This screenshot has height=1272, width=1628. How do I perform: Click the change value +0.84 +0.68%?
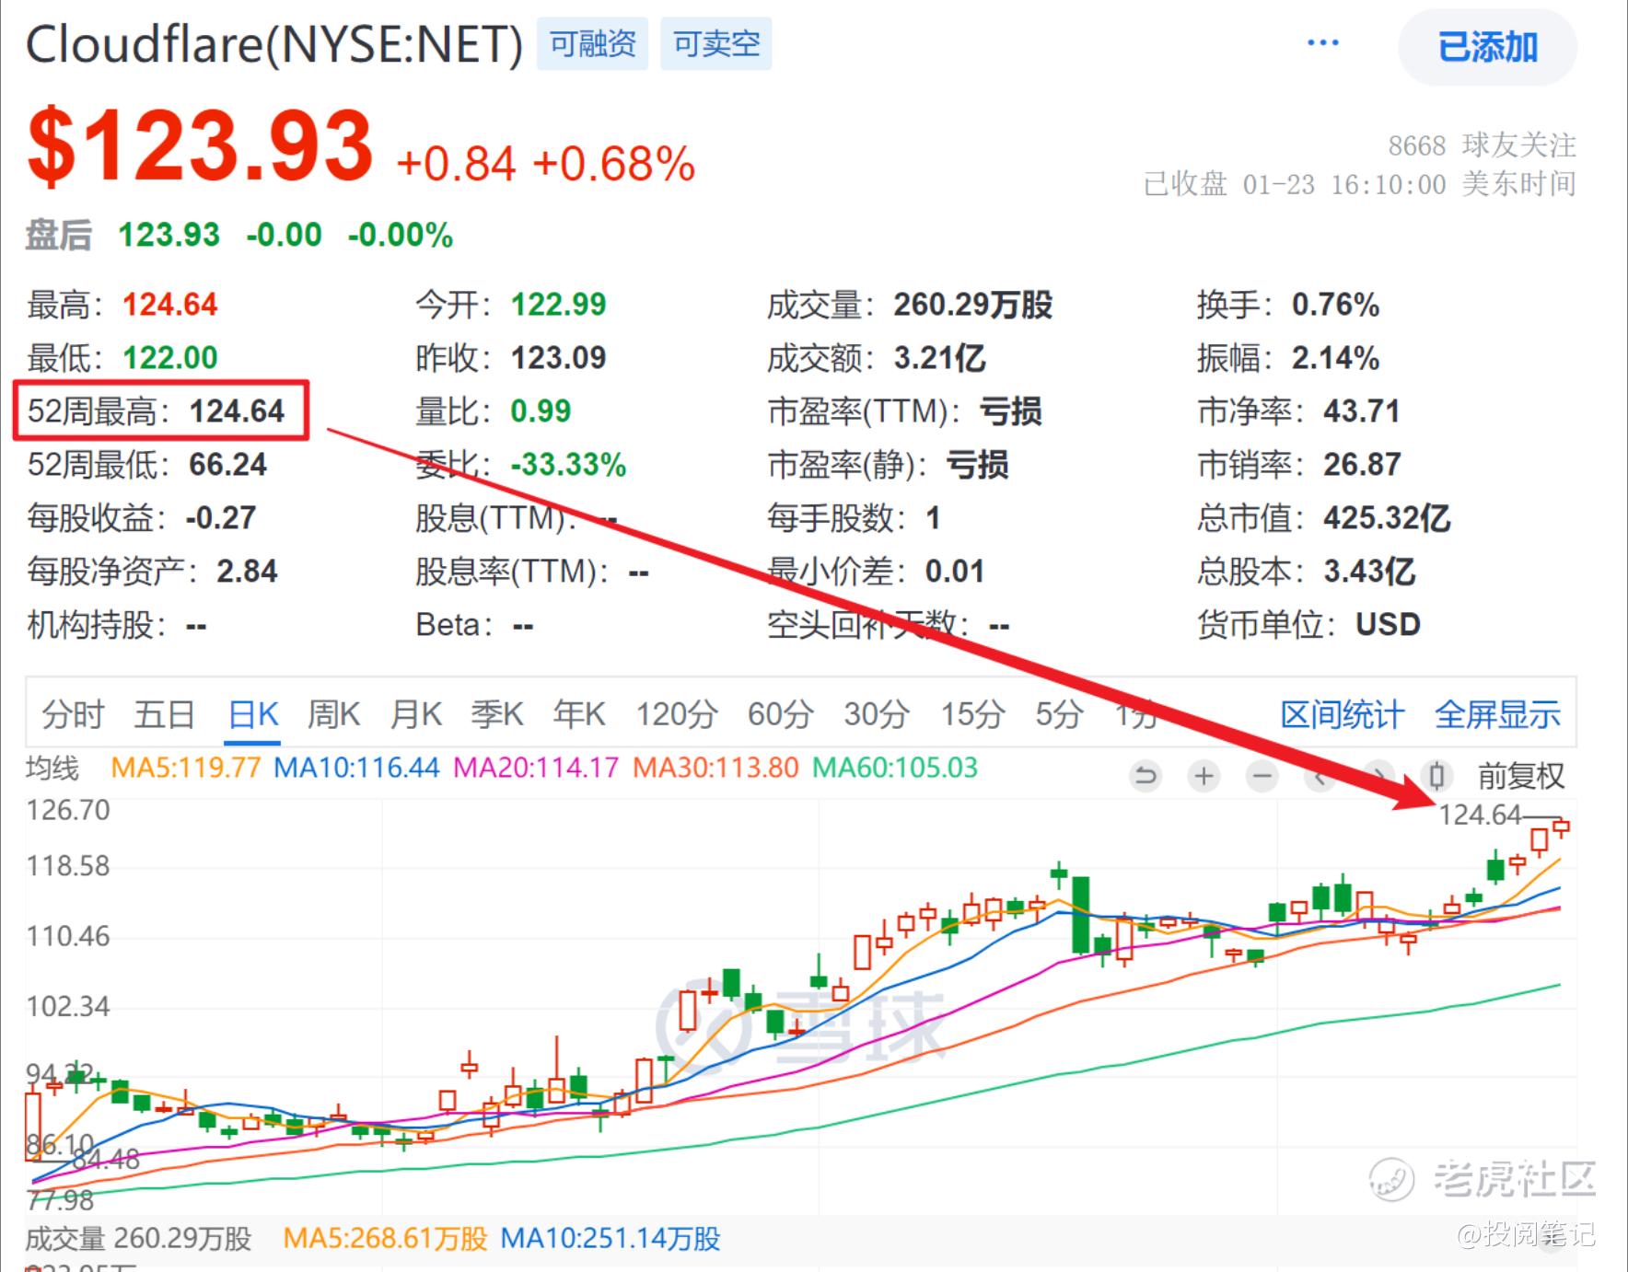[x=546, y=165]
